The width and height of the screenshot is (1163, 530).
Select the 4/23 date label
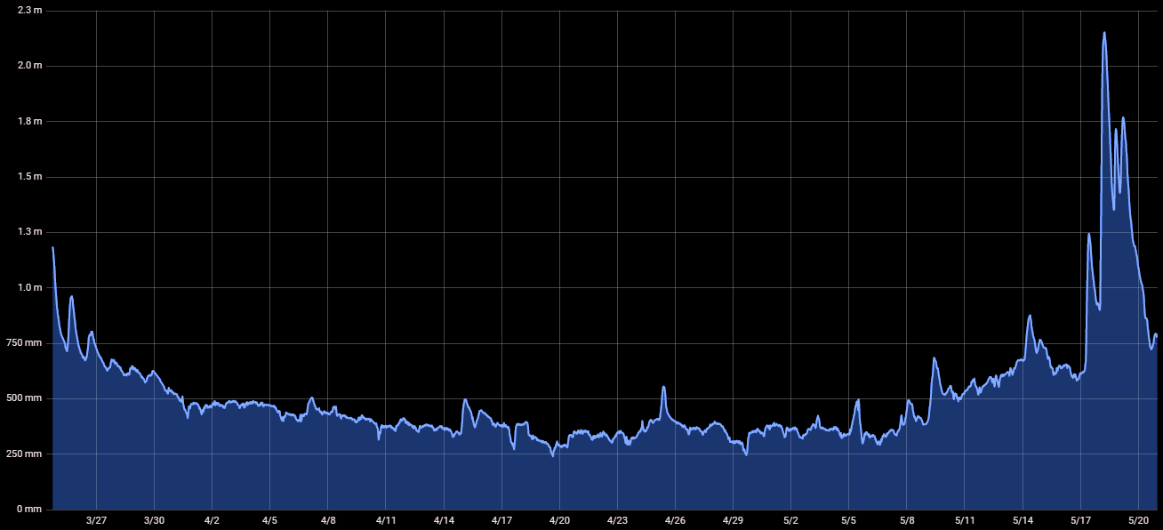click(x=617, y=520)
